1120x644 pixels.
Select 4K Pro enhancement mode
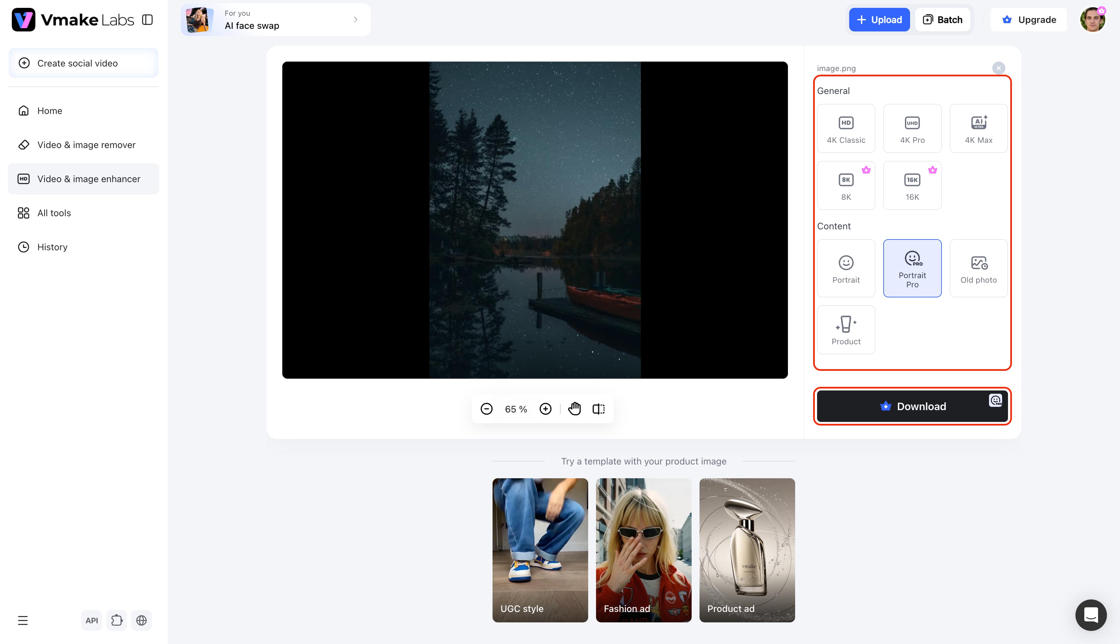pos(912,128)
